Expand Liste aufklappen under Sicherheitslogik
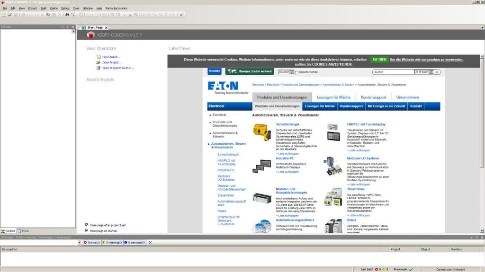 (x=287, y=154)
